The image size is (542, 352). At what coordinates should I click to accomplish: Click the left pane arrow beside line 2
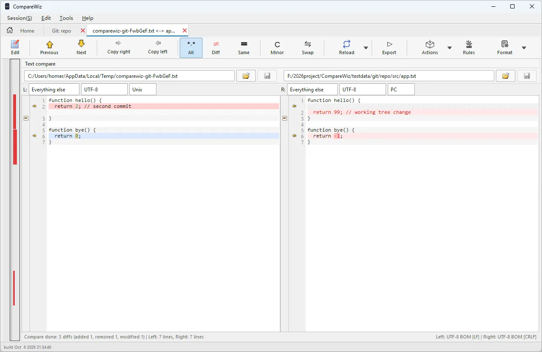(x=35, y=106)
